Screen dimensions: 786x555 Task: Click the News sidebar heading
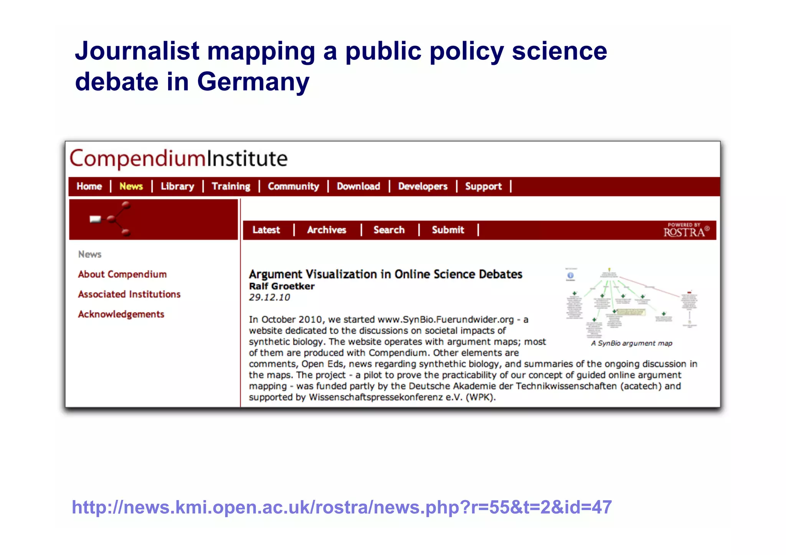pyautogui.click(x=90, y=254)
